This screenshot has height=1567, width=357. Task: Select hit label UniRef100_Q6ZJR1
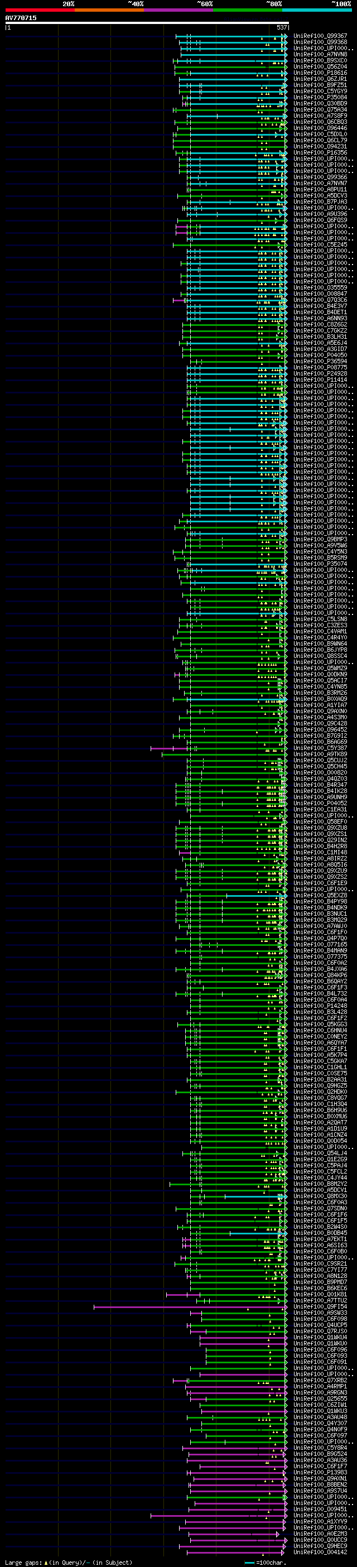coord(320,79)
